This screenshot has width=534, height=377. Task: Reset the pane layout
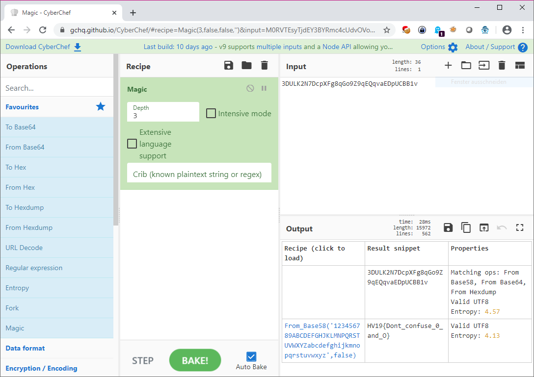[520, 65]
